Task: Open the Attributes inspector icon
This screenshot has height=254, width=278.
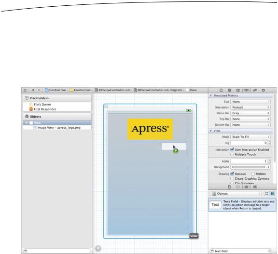Action: (246, 90)
